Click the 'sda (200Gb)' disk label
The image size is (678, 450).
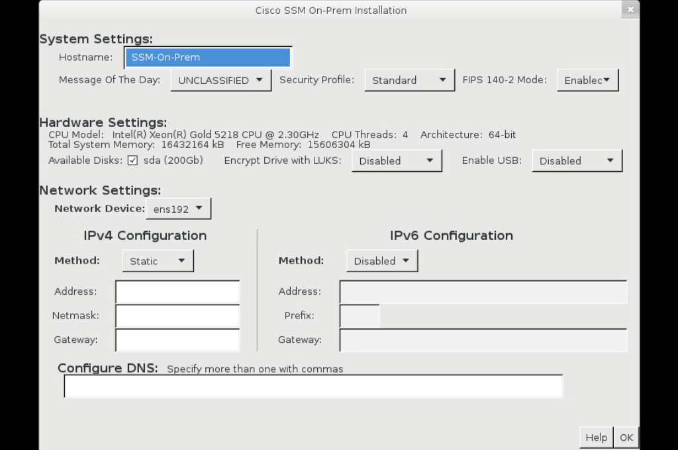173,161
